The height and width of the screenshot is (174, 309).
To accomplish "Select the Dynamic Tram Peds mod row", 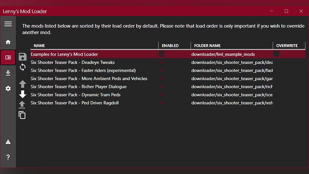I will coord(75,95).
